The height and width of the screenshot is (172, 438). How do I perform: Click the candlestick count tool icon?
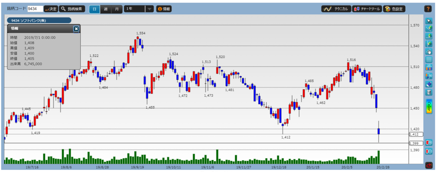[x=429, y=76]
